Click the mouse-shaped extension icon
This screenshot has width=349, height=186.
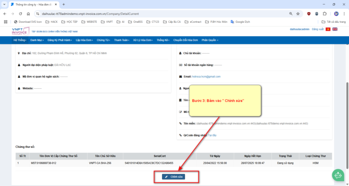coord(317,14)
